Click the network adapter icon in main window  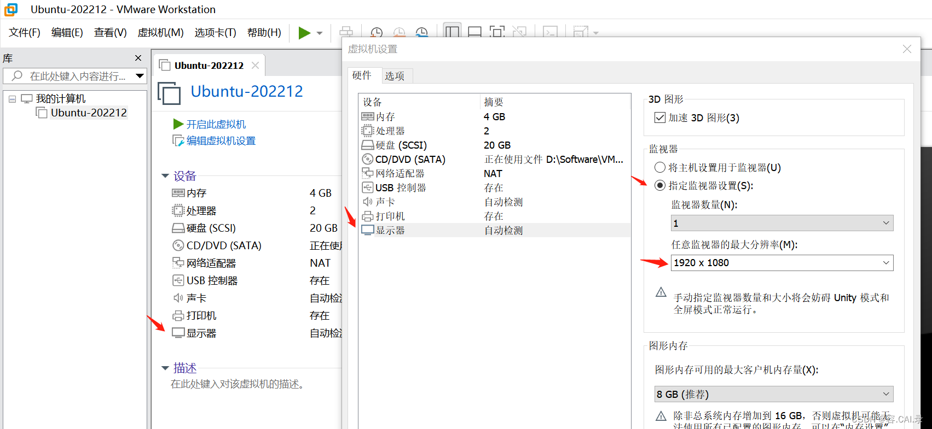pyautogui.click(x=178, y=263)
